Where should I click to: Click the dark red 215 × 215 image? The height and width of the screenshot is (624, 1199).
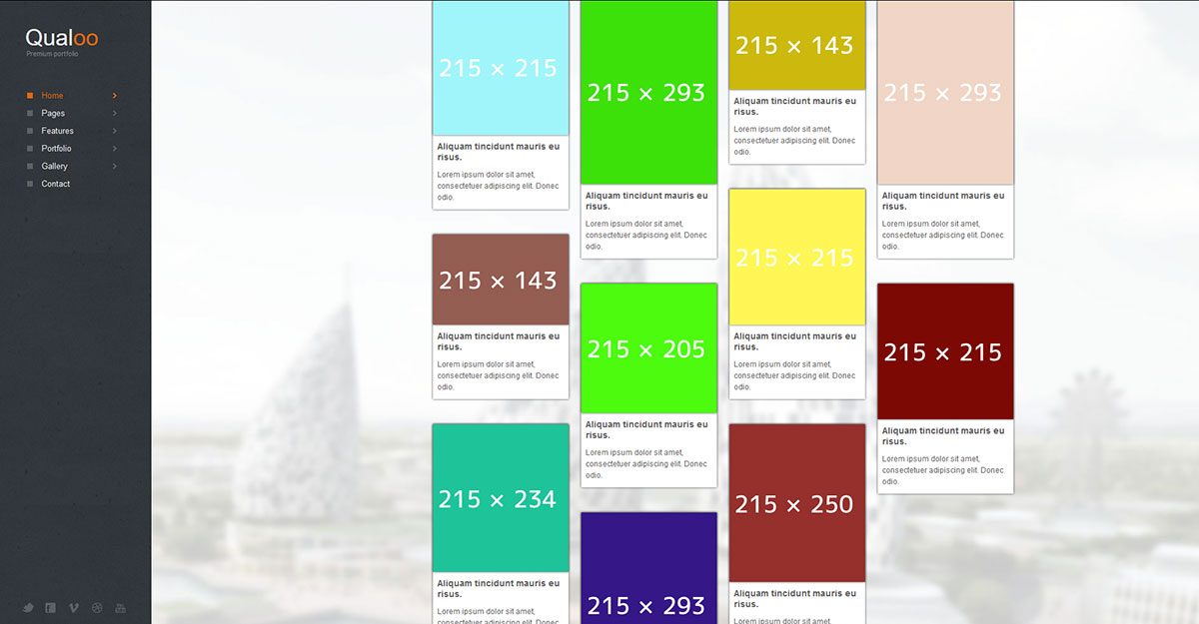coord(944,351)
